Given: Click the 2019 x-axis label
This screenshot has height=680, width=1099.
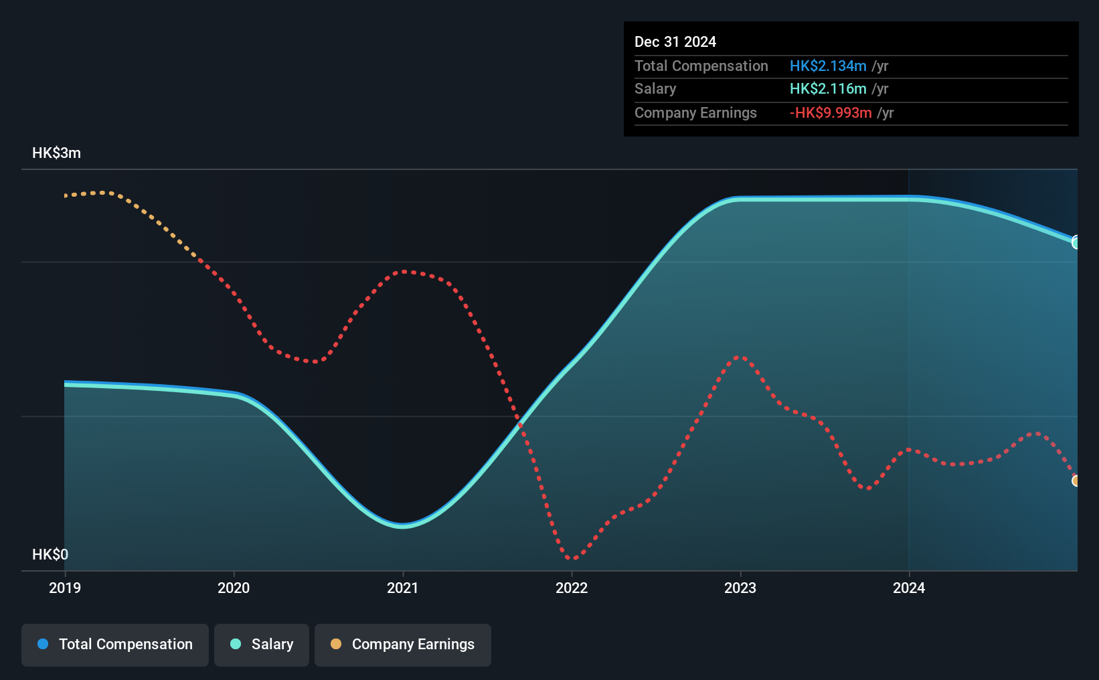Looking at the screenshot, I should click(x=65, y=588).
